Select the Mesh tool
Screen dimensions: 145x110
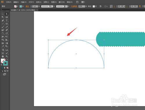tap(3, 43)
